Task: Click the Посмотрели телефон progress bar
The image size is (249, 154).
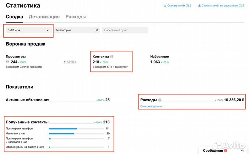Action: pos(76,129)
